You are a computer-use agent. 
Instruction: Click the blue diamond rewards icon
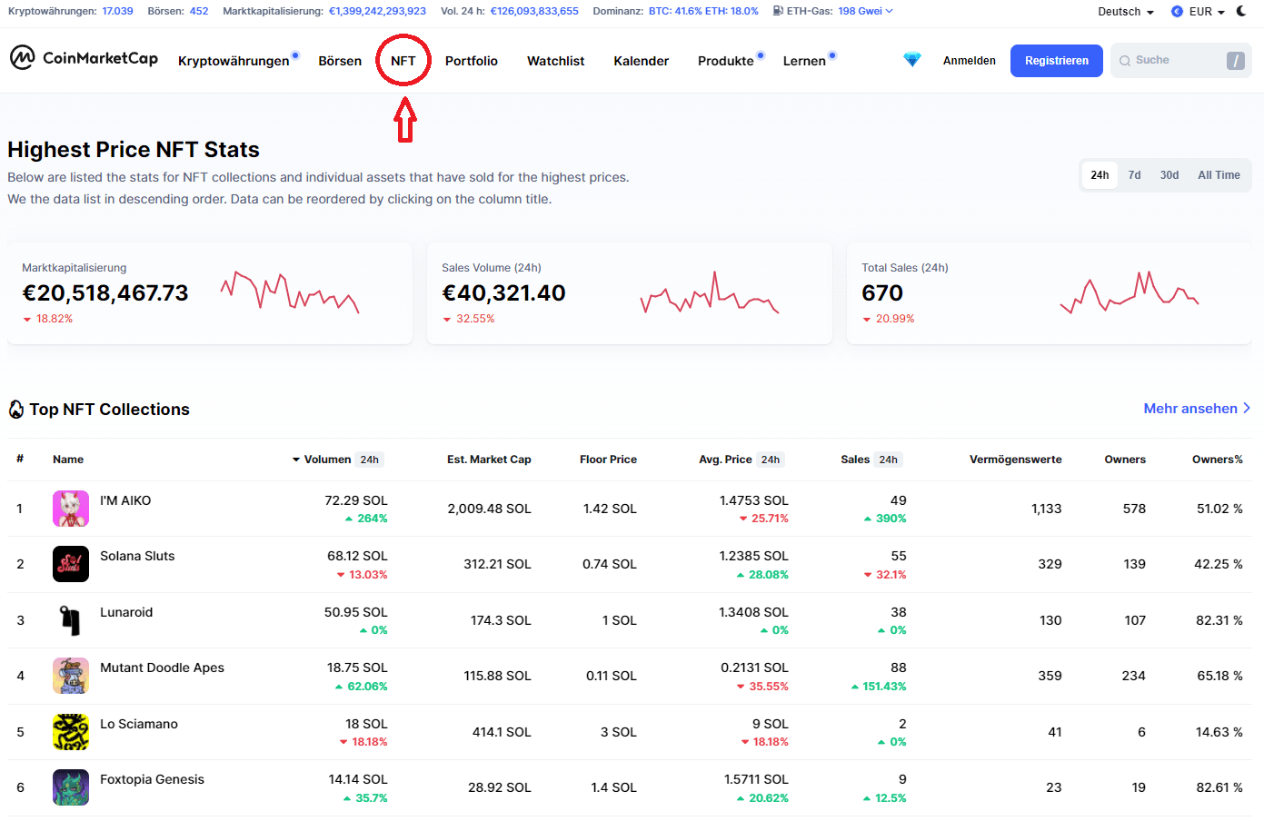tap(912, 60)
